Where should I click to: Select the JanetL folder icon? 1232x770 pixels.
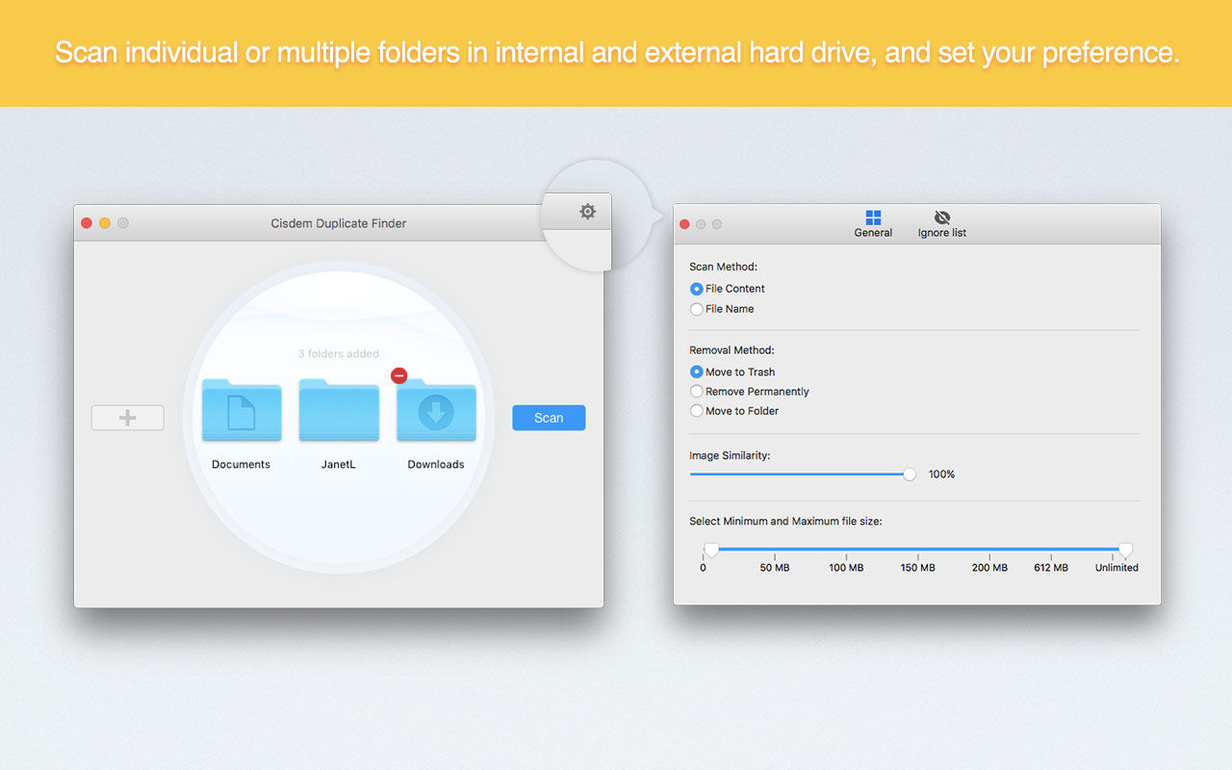339,410
